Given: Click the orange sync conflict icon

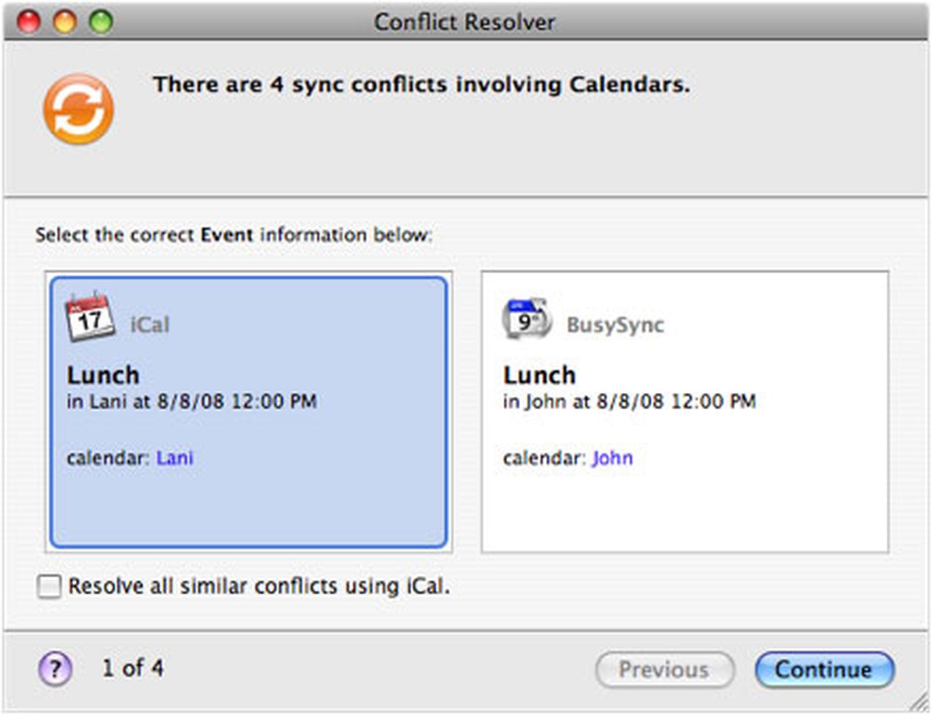Looking at the screenshot, I should [x=80, y=107].
